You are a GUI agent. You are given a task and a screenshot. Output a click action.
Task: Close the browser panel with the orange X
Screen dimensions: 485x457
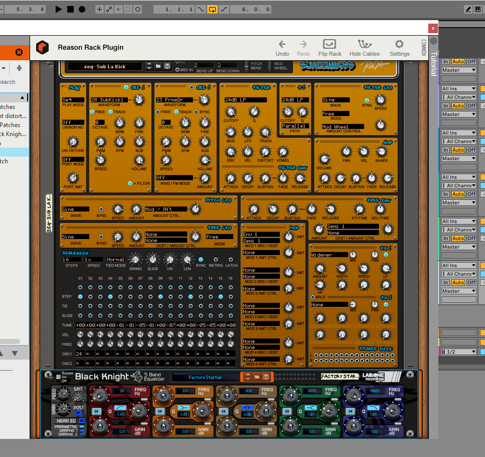[19, 52]
